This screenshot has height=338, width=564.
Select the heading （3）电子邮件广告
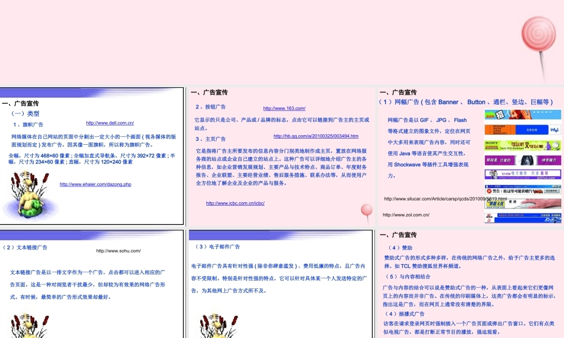tap(217, 247)
